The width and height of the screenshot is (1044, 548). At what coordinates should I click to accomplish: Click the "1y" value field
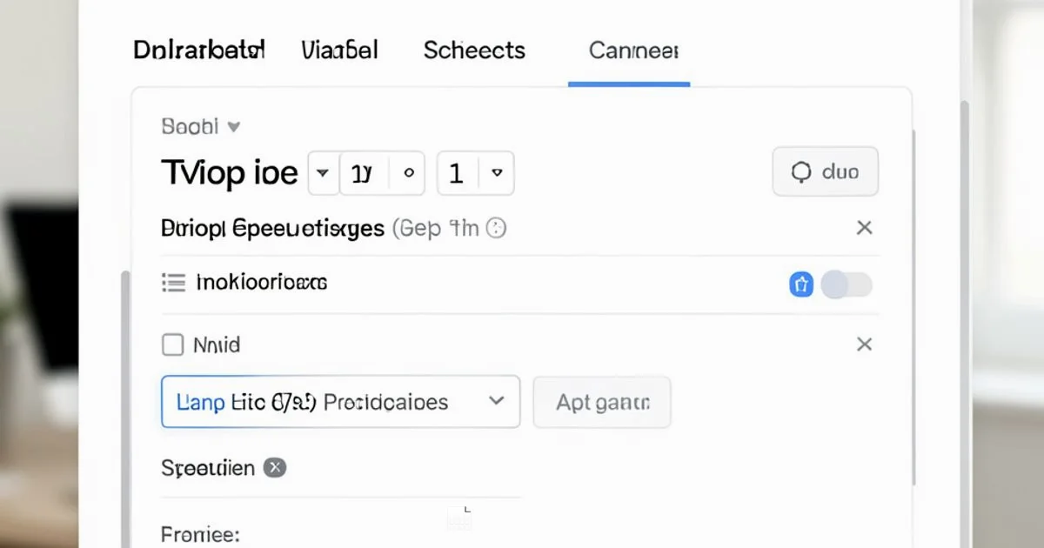(362, 173)
